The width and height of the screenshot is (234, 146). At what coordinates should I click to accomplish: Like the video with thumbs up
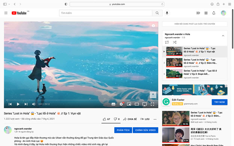click(106, 119)
